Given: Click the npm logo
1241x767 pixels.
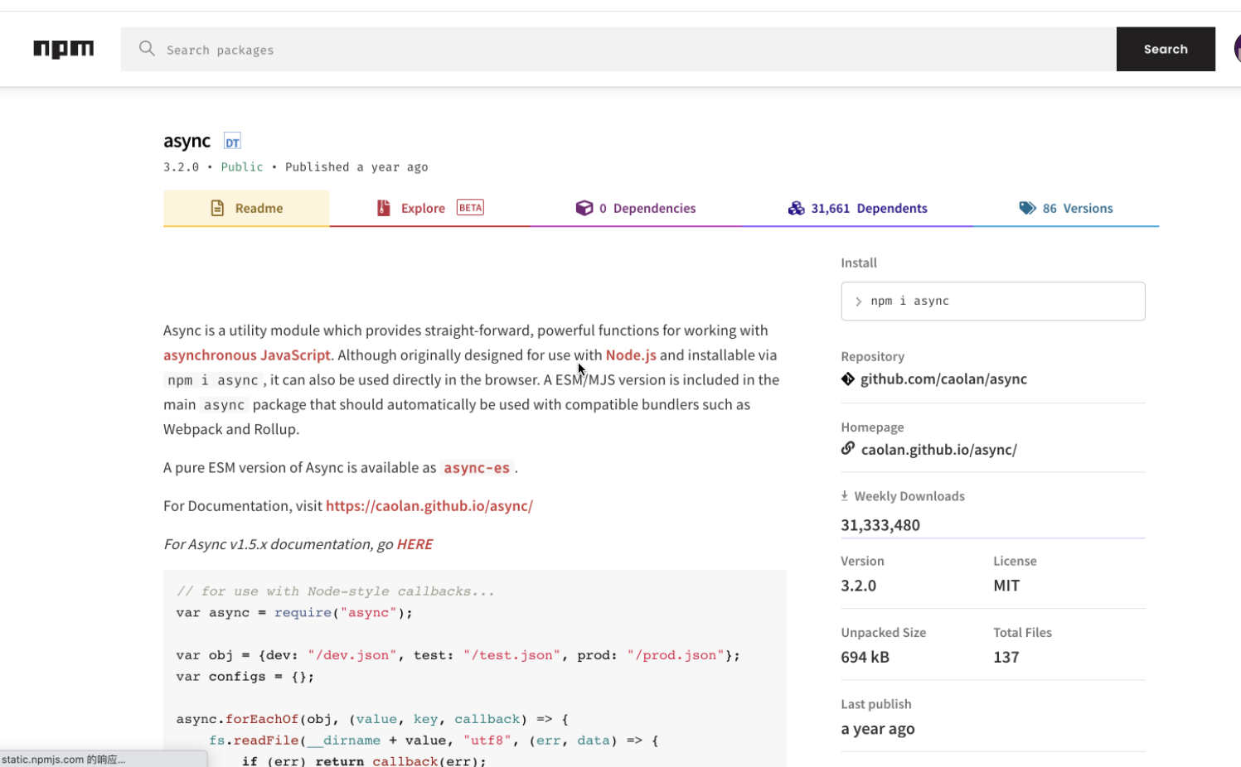Looking at the screenshot, I should 64,50.
